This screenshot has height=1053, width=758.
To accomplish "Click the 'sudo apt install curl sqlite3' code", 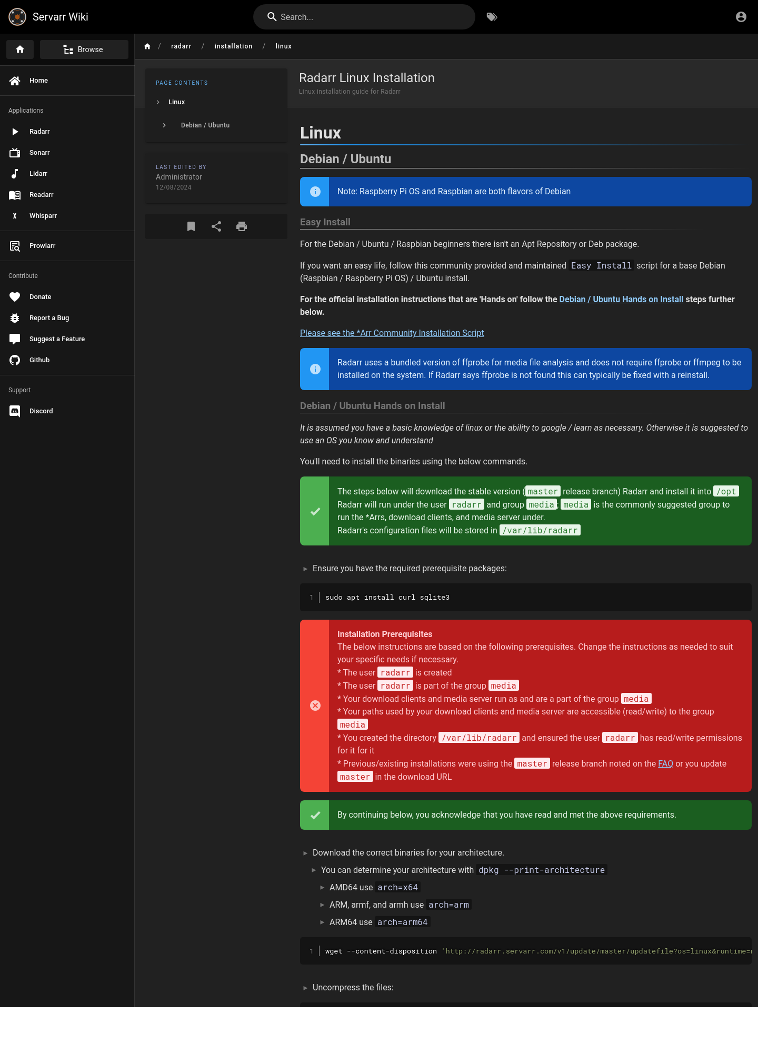I will click(x=387, y=598).
